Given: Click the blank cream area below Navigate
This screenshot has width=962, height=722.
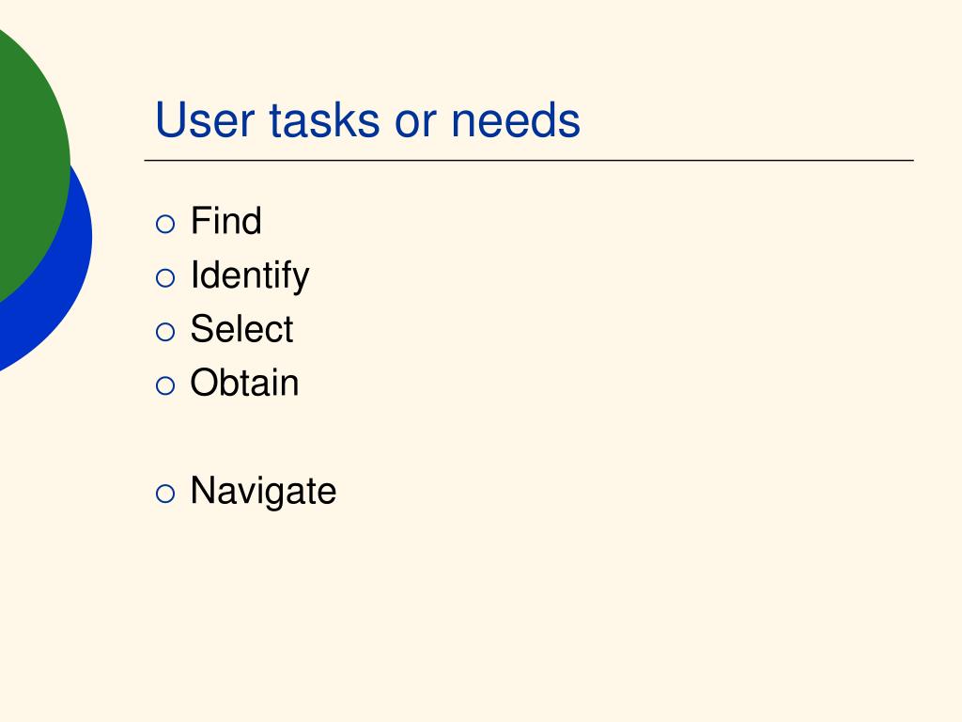Looking at the screenshot, I should pyautogui.click(x=490, y=614).
